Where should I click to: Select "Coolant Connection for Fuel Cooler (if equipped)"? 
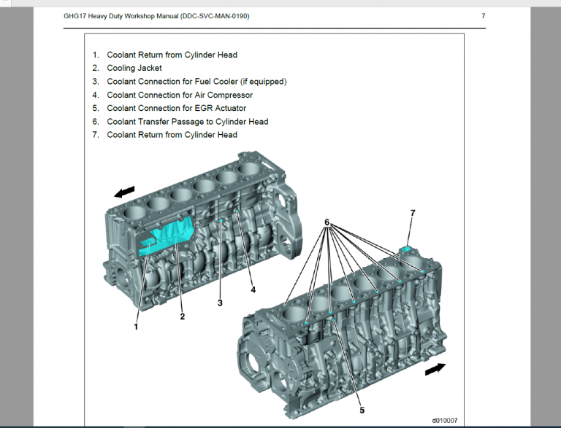coord(196,82)
